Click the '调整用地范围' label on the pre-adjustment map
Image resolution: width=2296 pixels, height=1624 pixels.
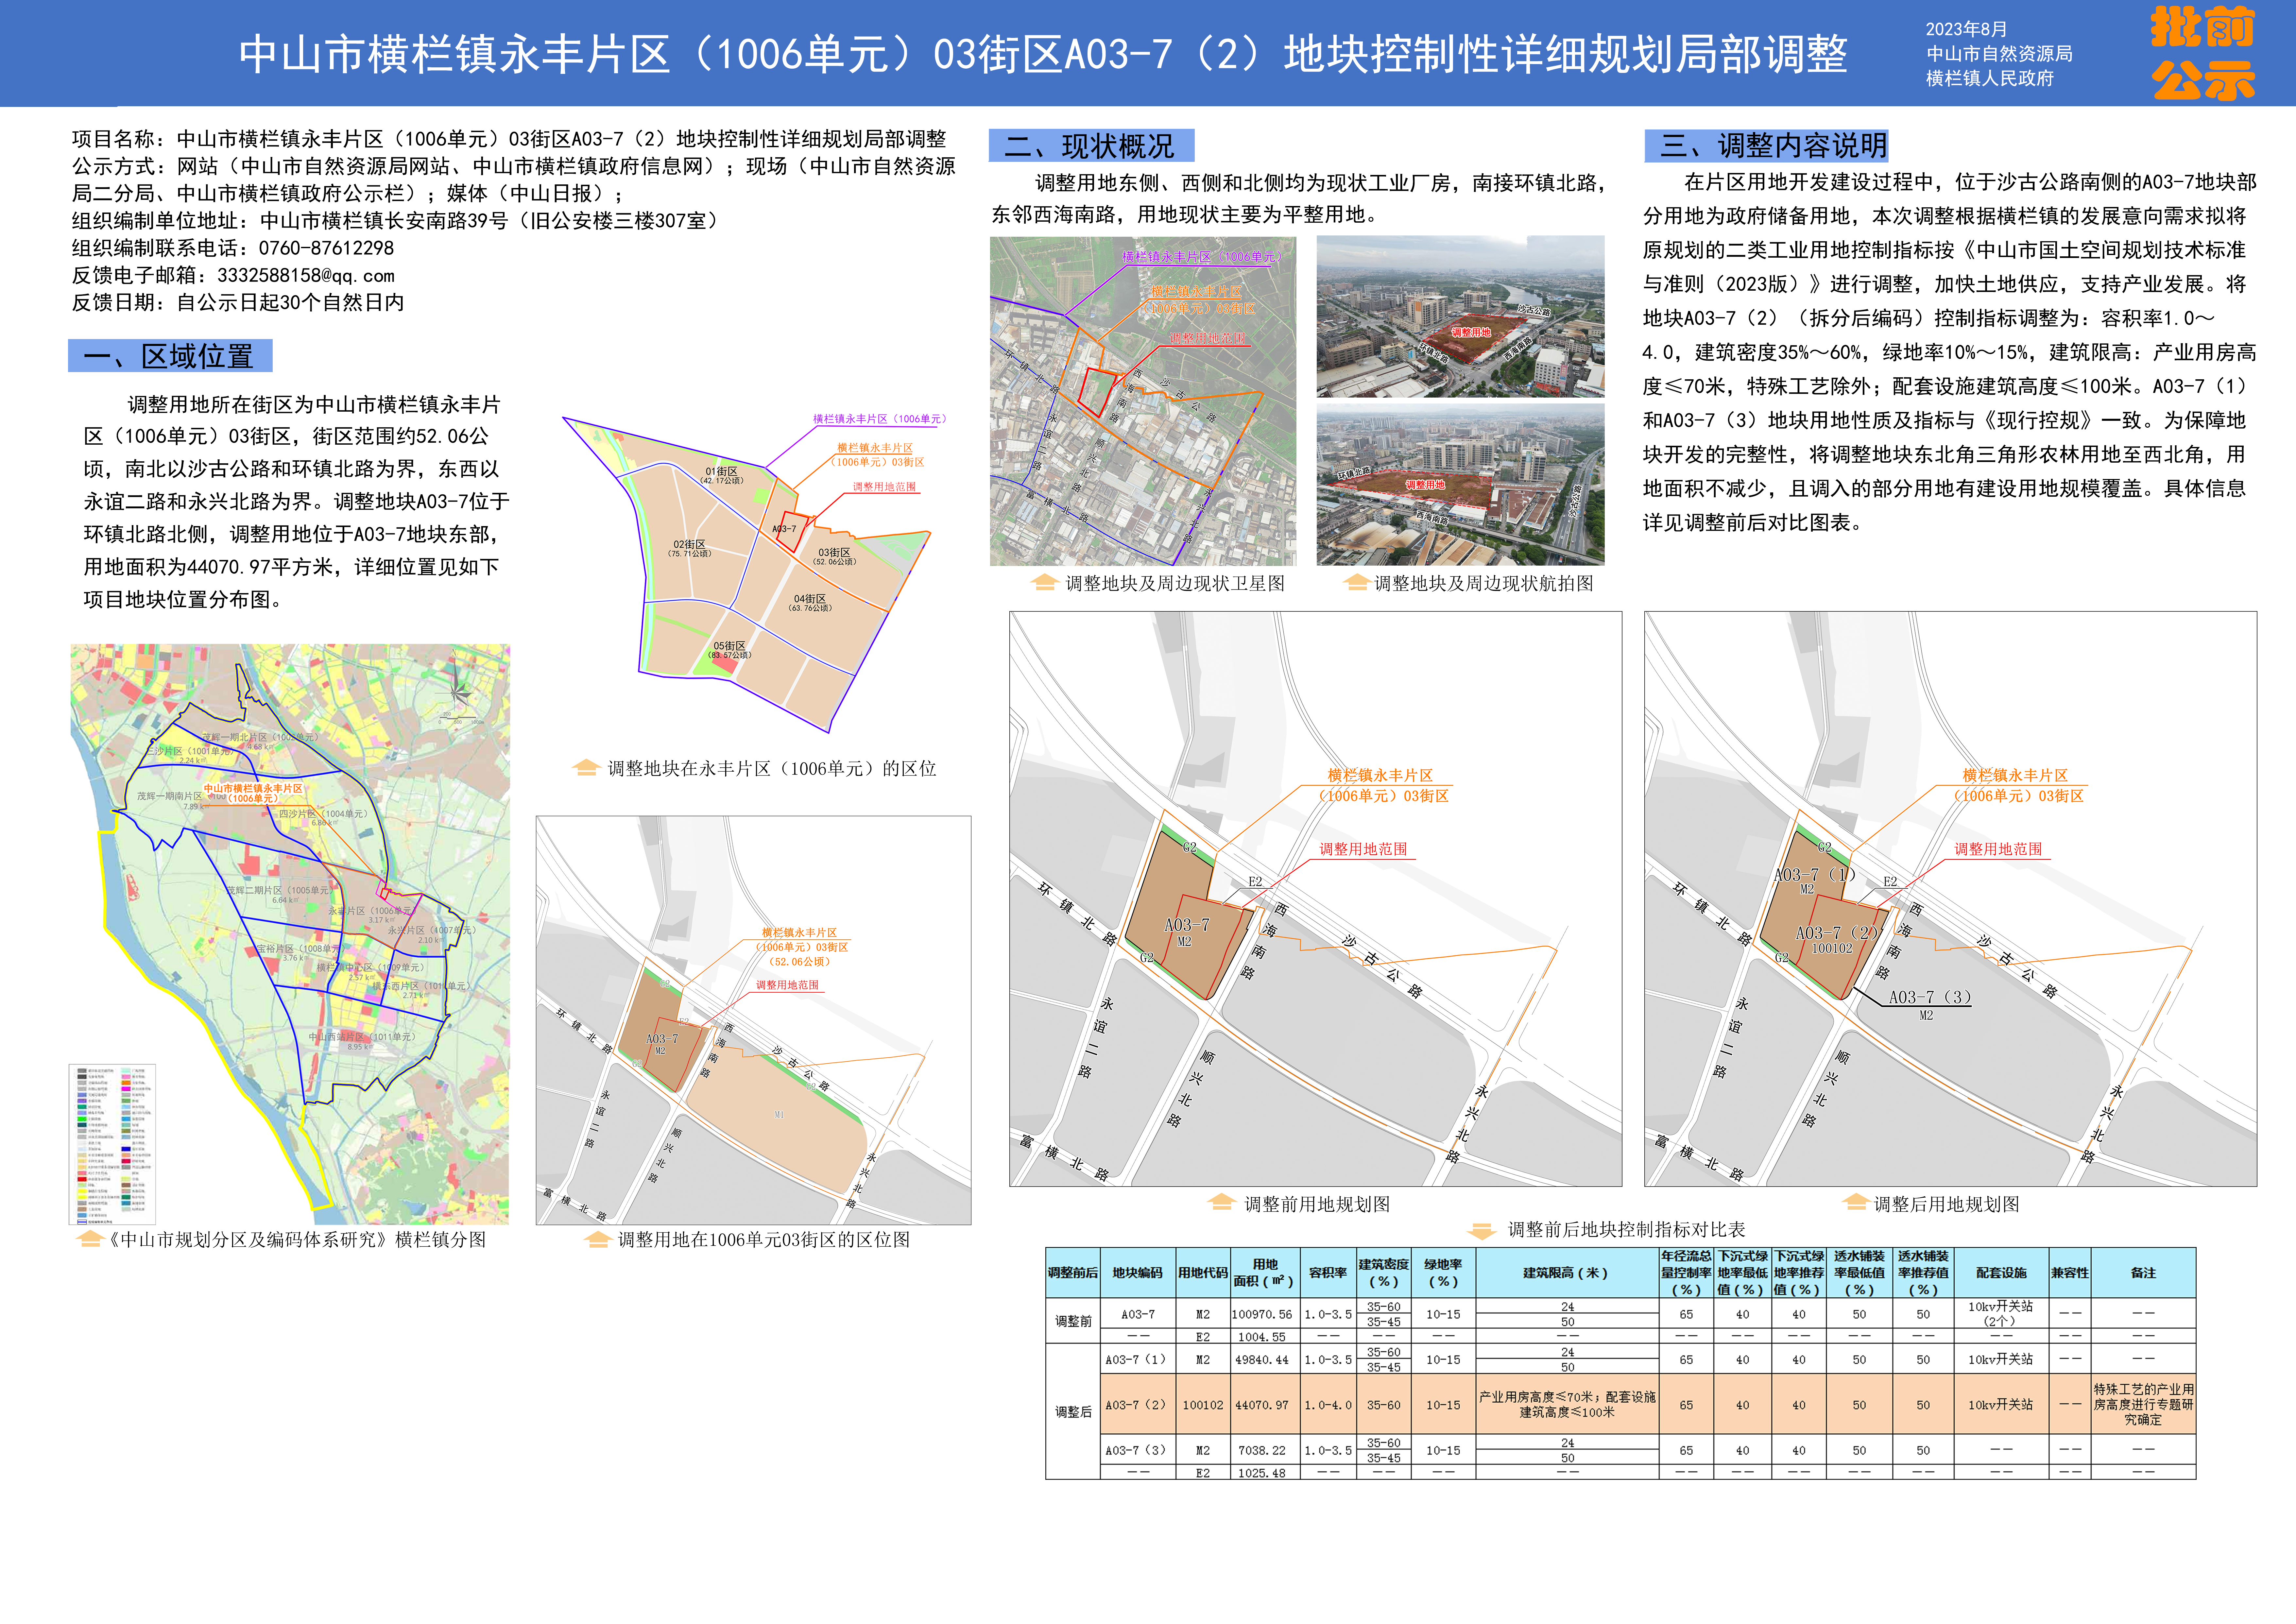click(1363, 849)
